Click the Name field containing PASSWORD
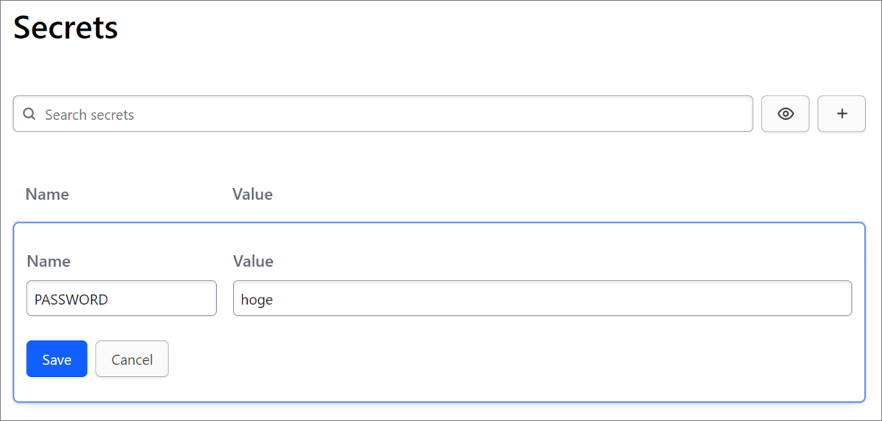Screen dimensions: 882x421 click(x=121, y=298)
